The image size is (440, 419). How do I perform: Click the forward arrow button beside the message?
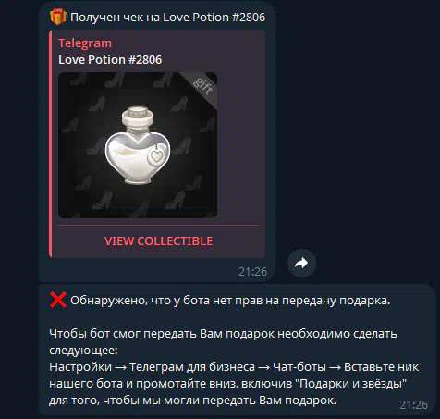coord(301,263)
